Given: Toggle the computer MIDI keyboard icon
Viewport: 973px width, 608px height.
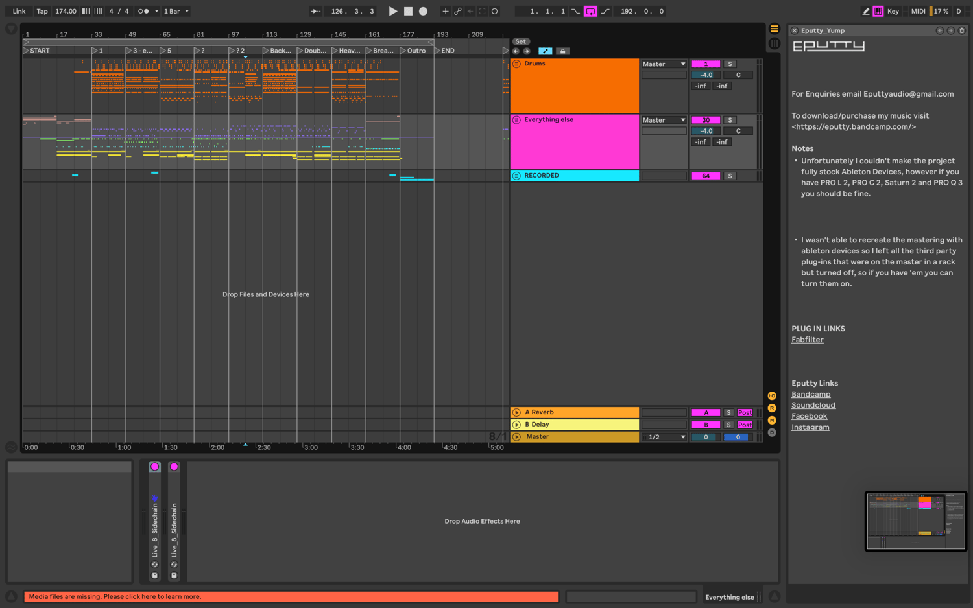Looking at the screenshot, I should [x=878, y=11].
